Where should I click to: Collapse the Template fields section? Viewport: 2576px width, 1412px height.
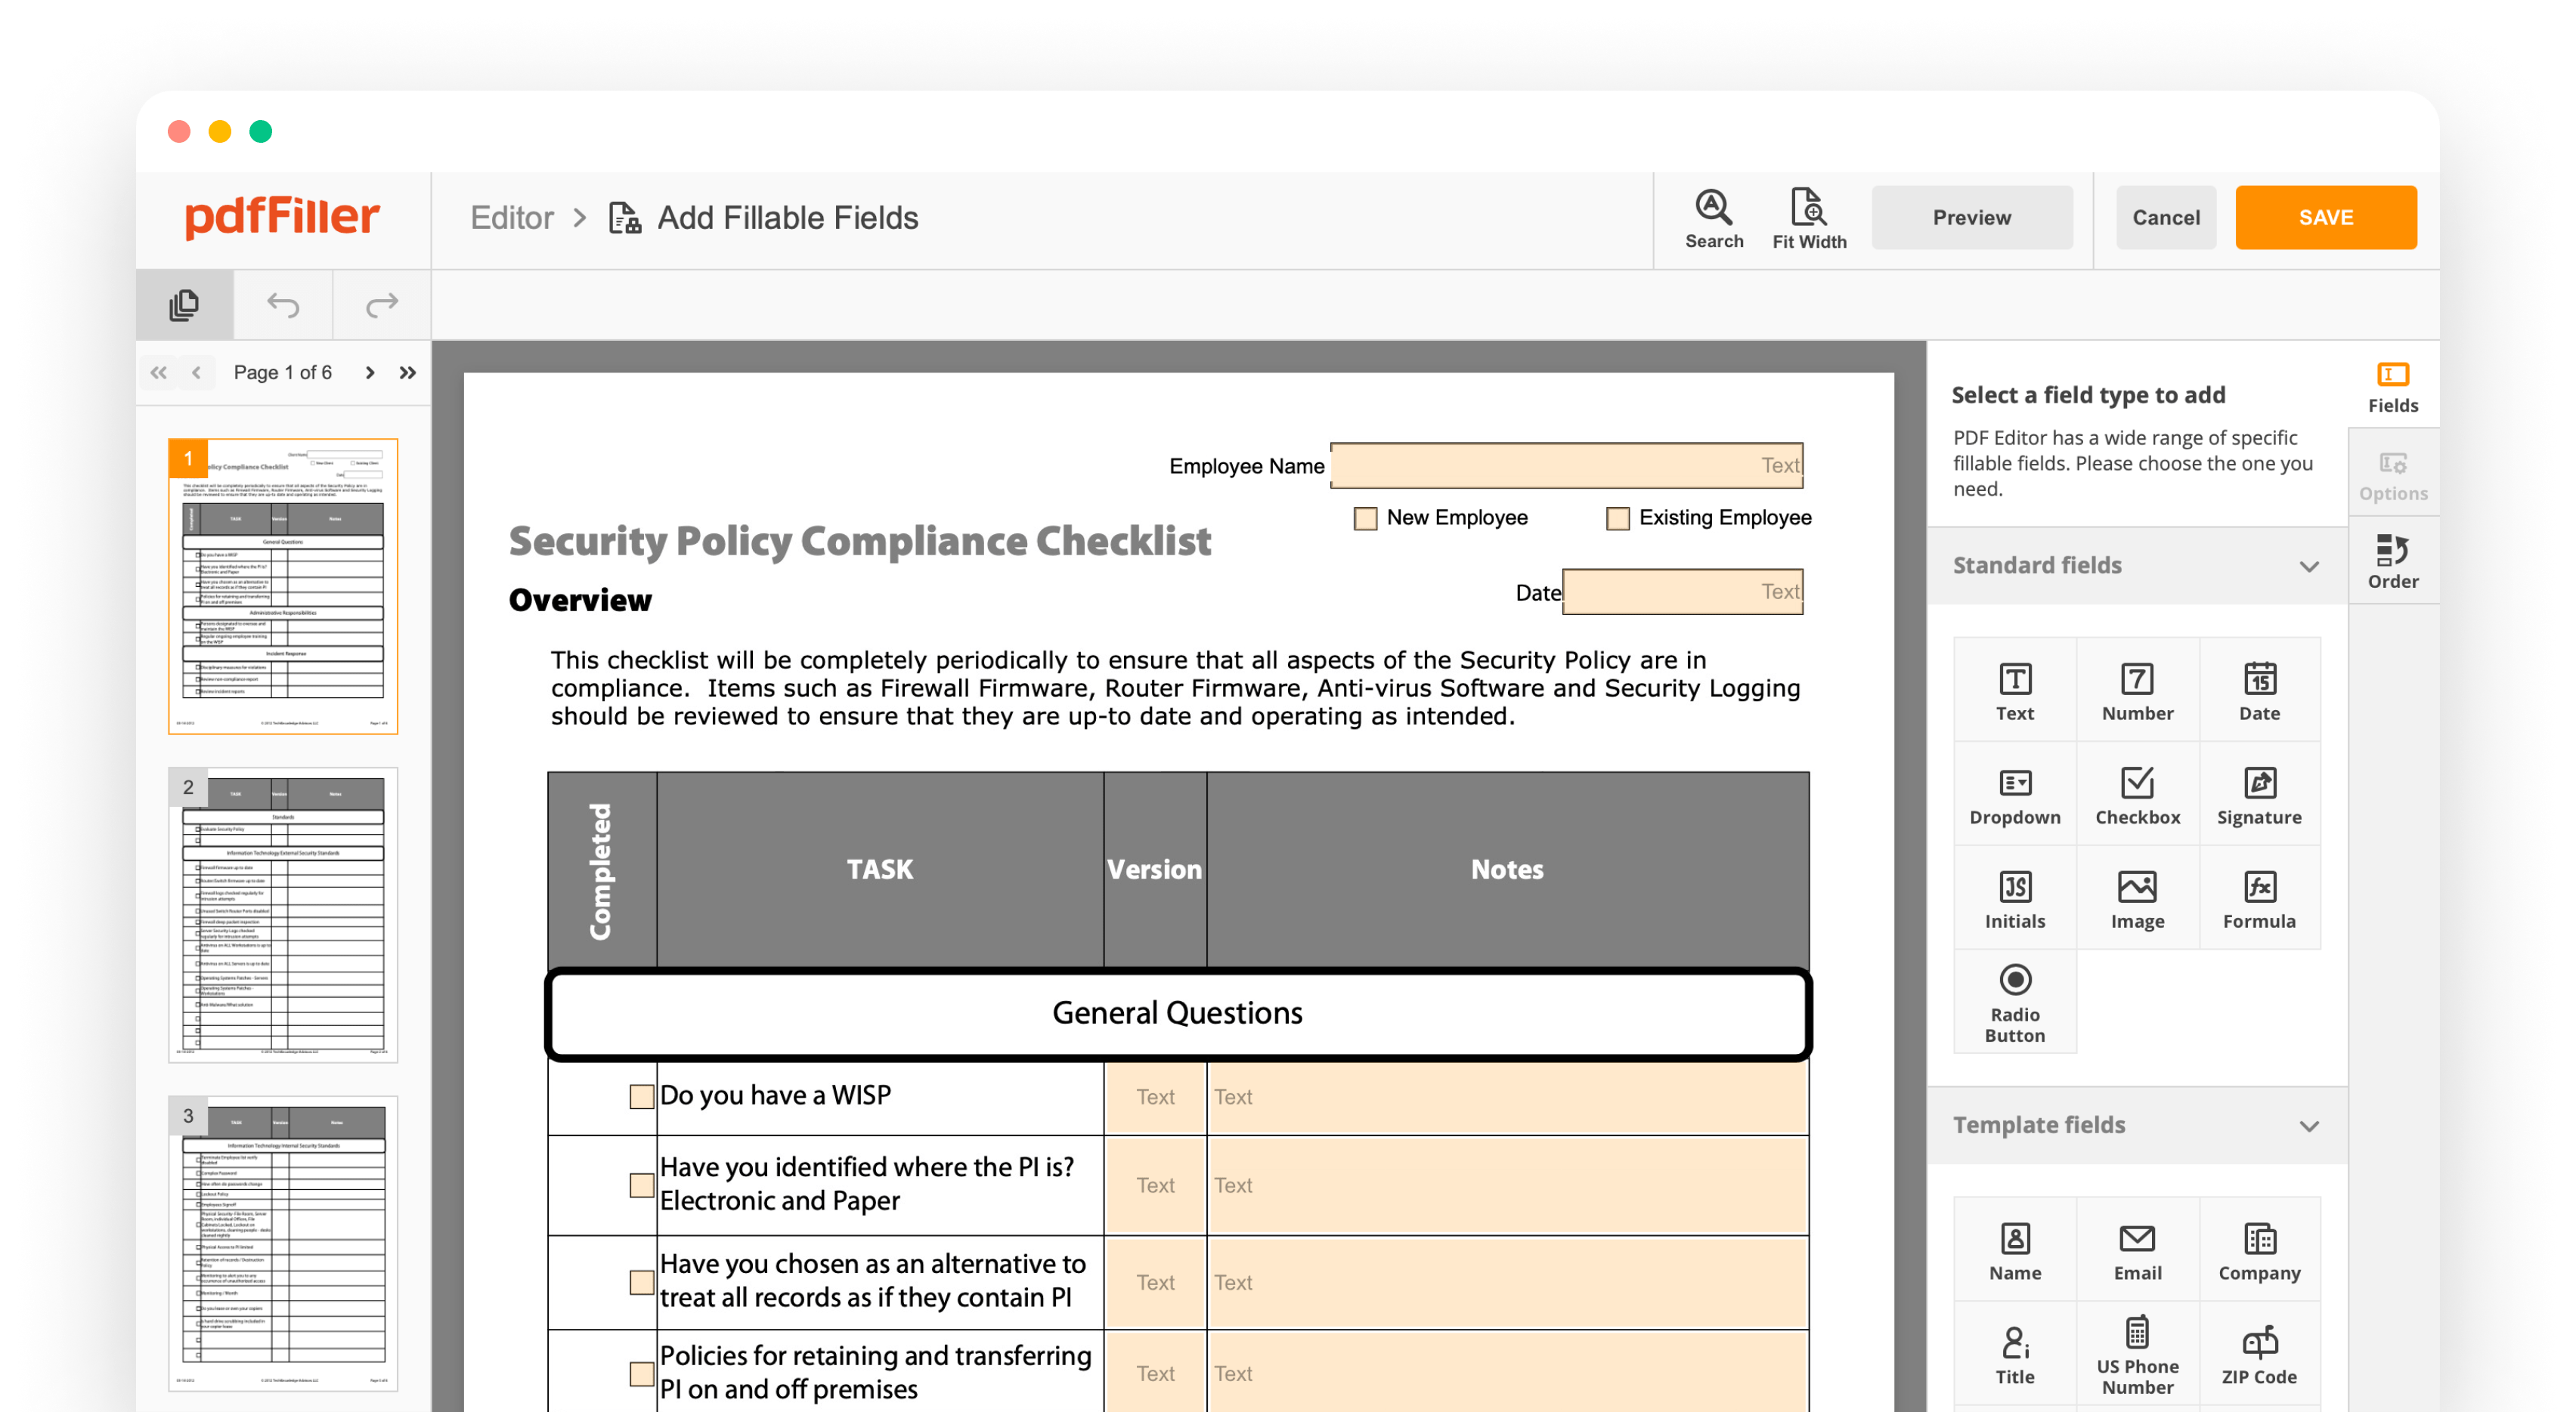[2310, 1126]
